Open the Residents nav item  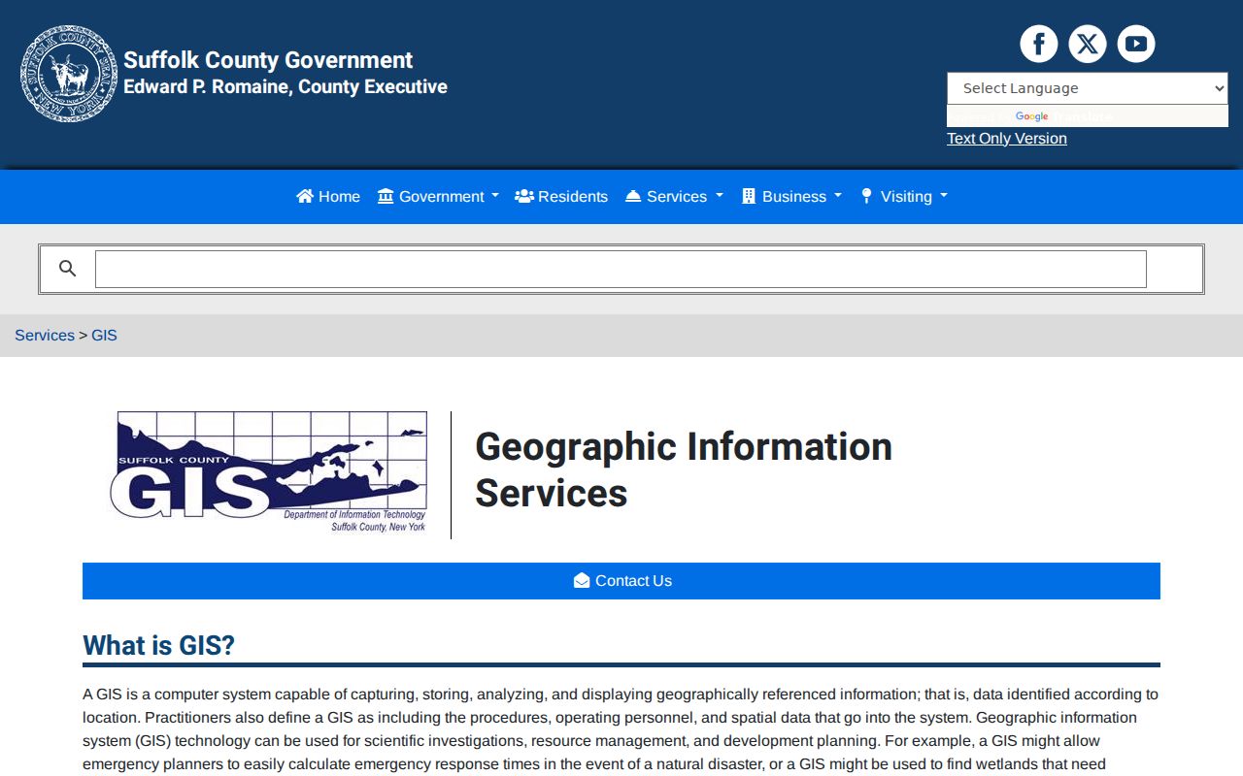tap(561, 196)
